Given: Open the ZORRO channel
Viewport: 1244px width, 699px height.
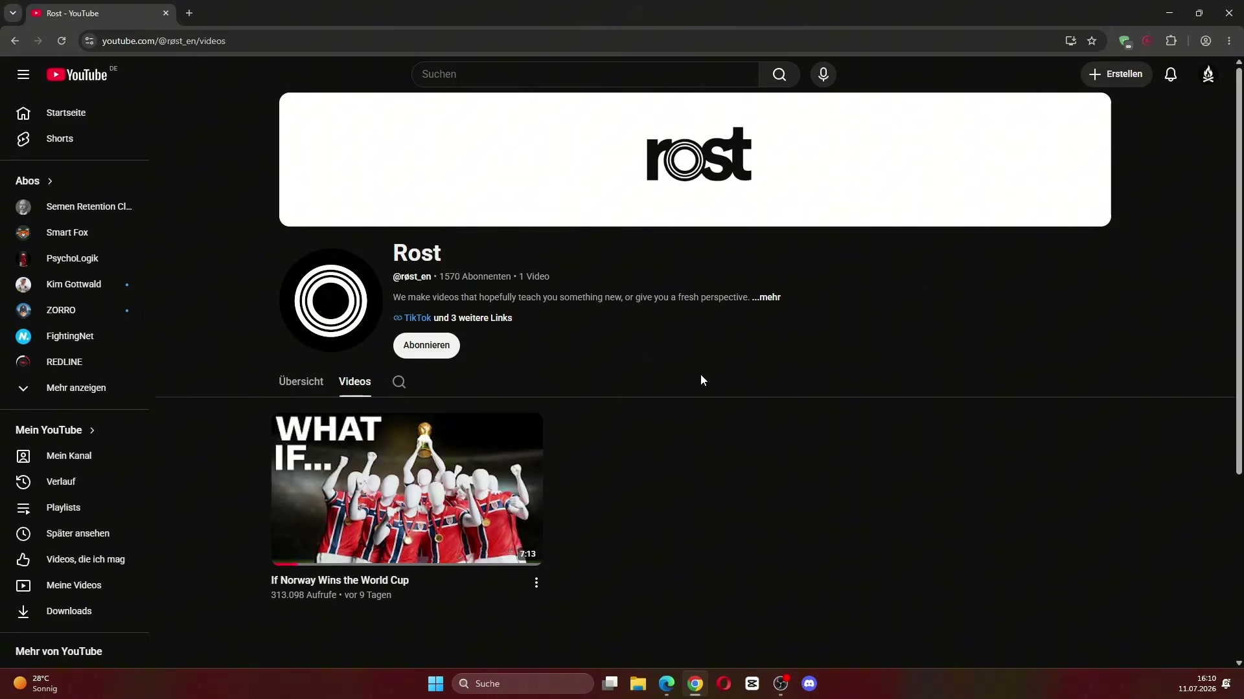Looking at the screenshot, I should [75, 311].
